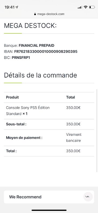Tap the Sous-total row label
The width and height of the screenshot is (98, 213).
[16, 124]
